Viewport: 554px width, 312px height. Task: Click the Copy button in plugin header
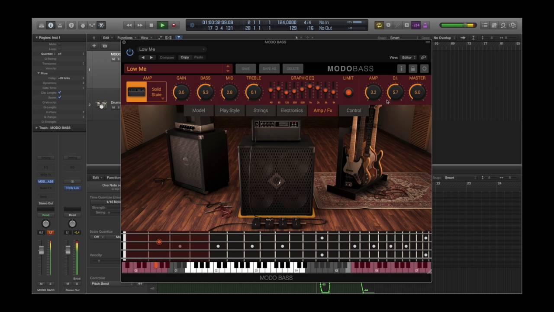[x=185, y=57]
